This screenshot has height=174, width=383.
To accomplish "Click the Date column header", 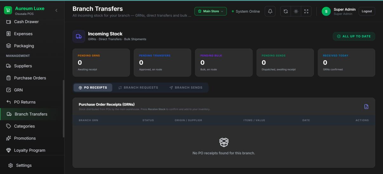I will 306,120.
